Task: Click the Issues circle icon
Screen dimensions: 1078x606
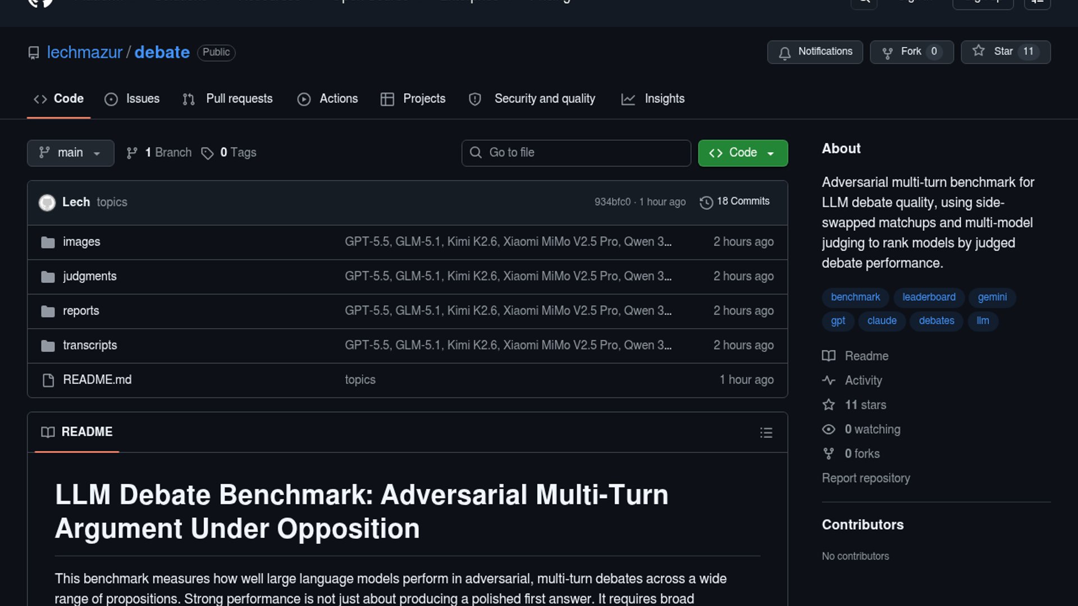Action: [x=111, y=99]
